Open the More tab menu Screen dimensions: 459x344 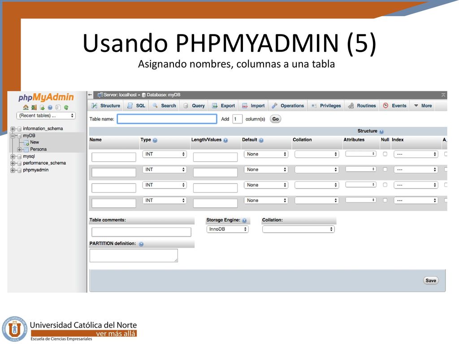[423, 106]
